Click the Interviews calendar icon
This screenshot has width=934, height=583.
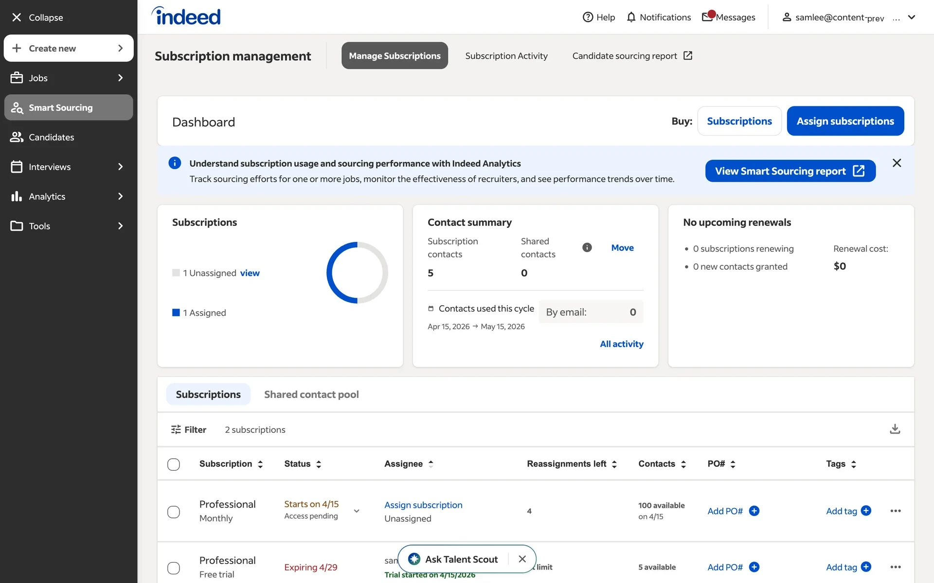click(17, 167)
